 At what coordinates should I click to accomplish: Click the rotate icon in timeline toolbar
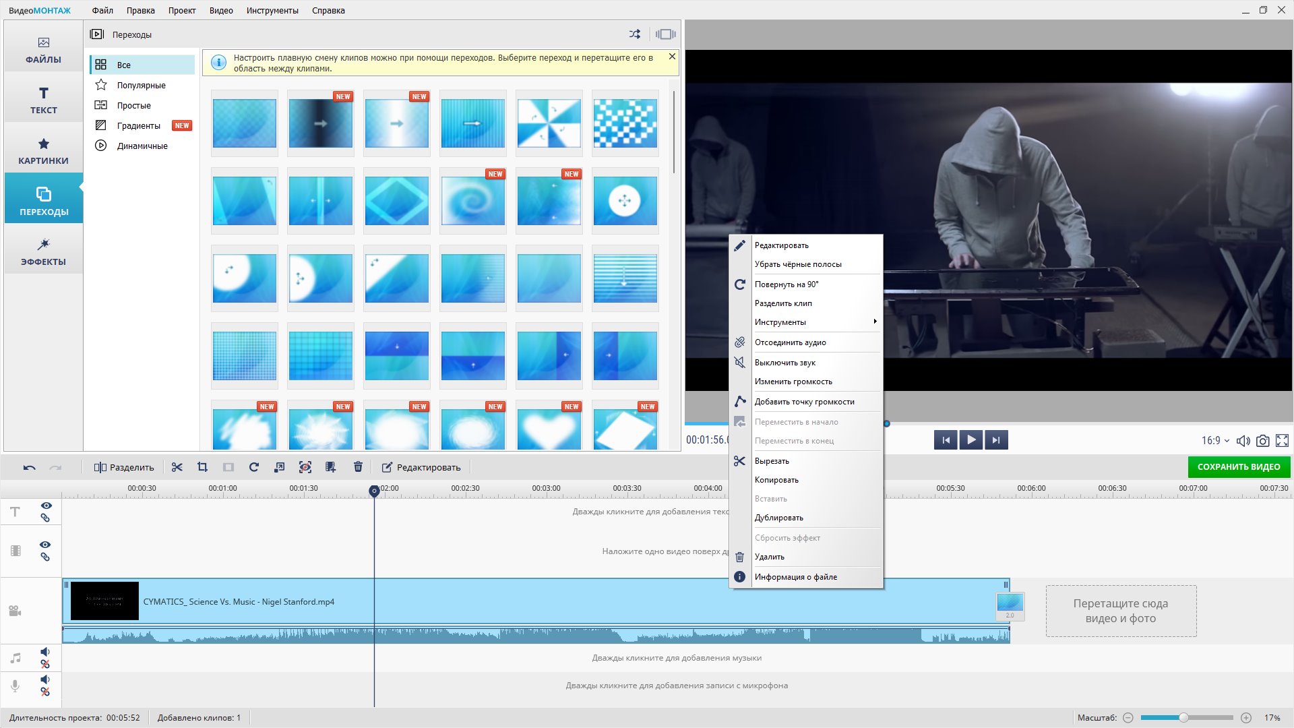click(x=254, y=467)
